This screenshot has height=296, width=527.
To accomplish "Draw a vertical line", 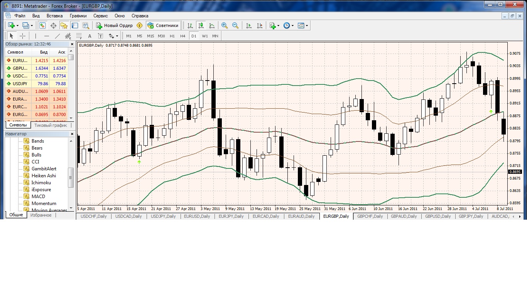I will (35, 36).
